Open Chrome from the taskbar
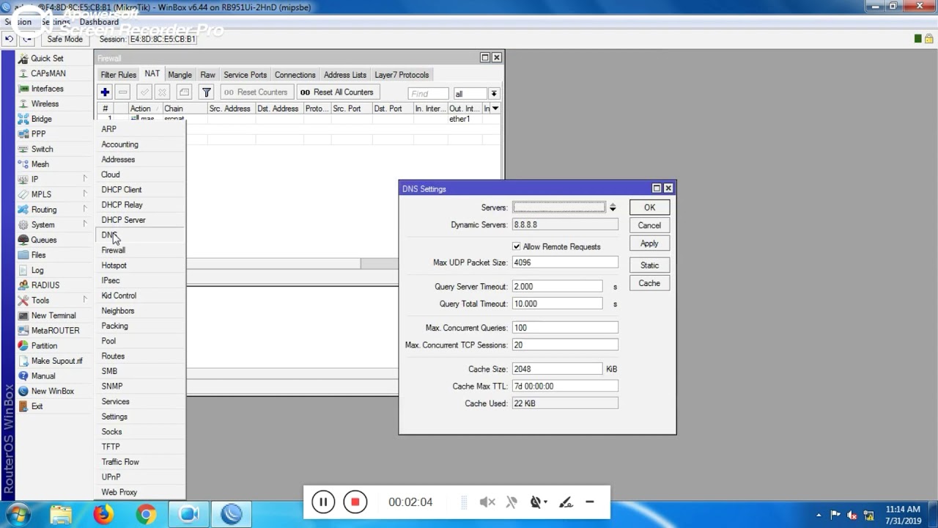 (x=146, y=515)
